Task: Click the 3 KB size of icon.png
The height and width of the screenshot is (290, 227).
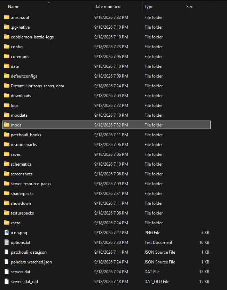Action: click(205, 232)
